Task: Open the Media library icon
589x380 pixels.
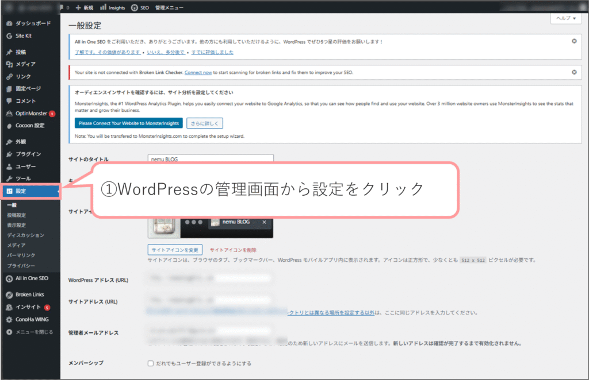Action: tap(9, 64)
